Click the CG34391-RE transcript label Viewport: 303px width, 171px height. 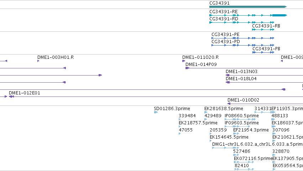(x=223, y=12)
